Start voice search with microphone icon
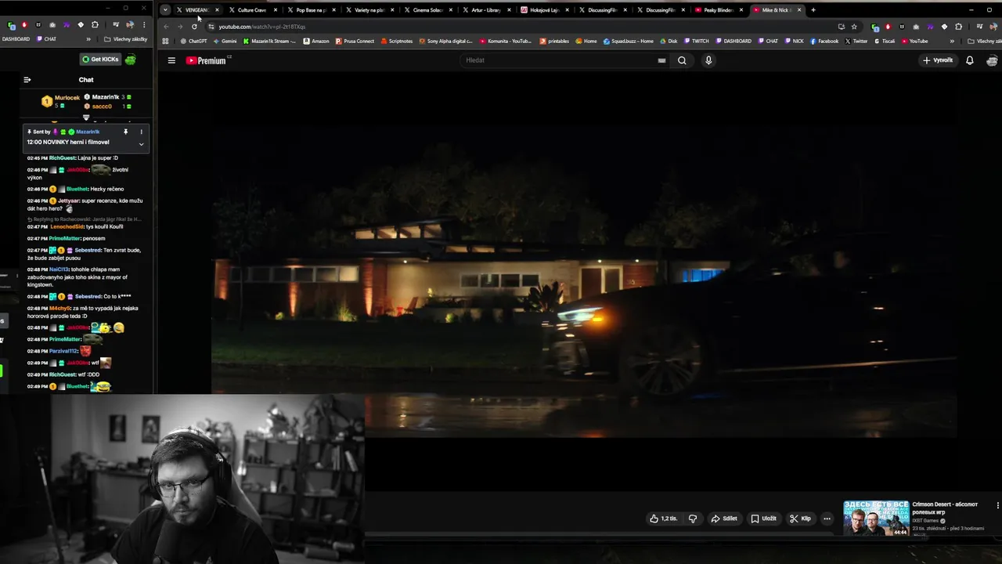The height and width of the screenshot is (564, 1002). coord(708,60)
